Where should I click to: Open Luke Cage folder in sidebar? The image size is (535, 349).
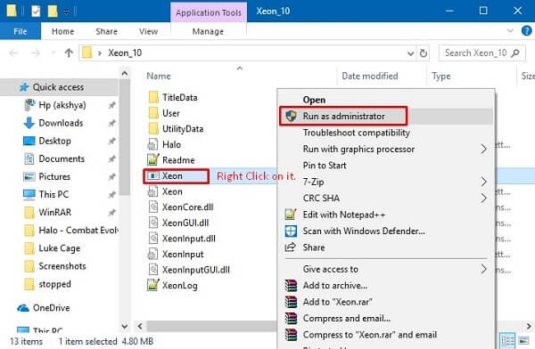60,248
